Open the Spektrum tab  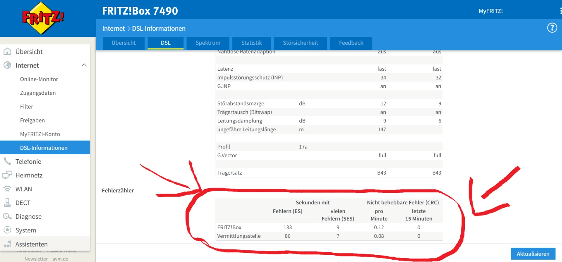coord(208,43)
